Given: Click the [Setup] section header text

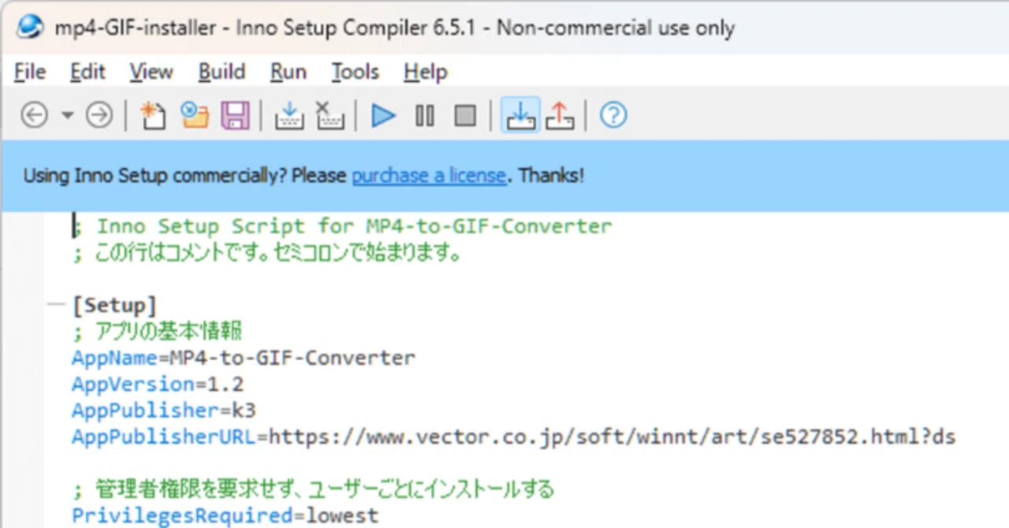Looking at the screenshot, I should tap(114, 305).
